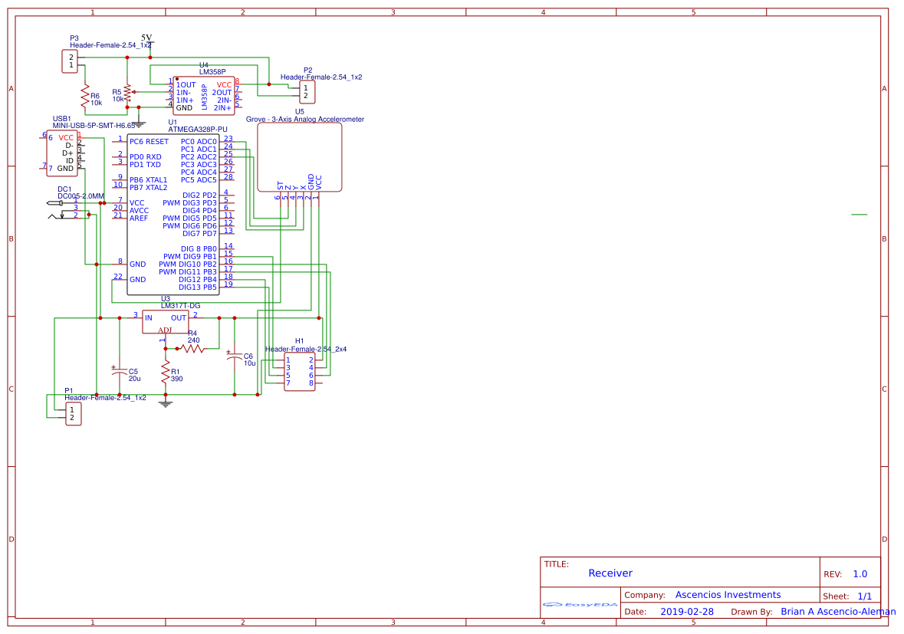Select the H1 2x4 female header

[299, 371]
